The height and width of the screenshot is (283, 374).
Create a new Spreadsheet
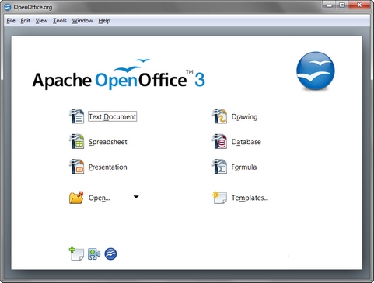pos(108,142)
